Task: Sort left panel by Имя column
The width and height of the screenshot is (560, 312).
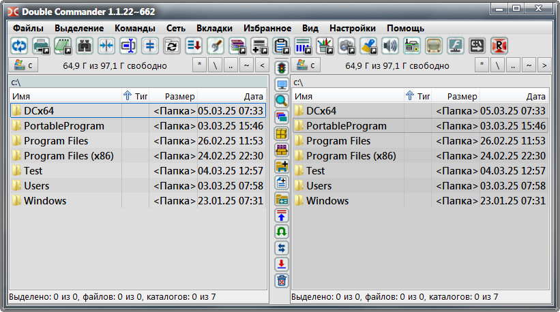Action: tap(66, 96)
